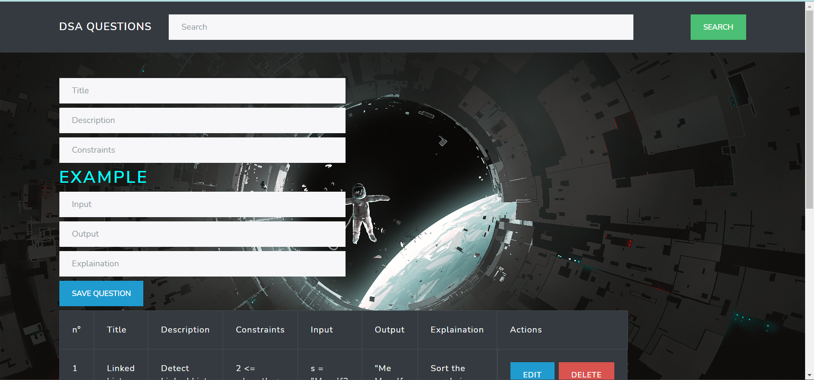Click the Description column header
Image resolution: width=814 pixels, height=380 pixels.
tap(185, 330)
